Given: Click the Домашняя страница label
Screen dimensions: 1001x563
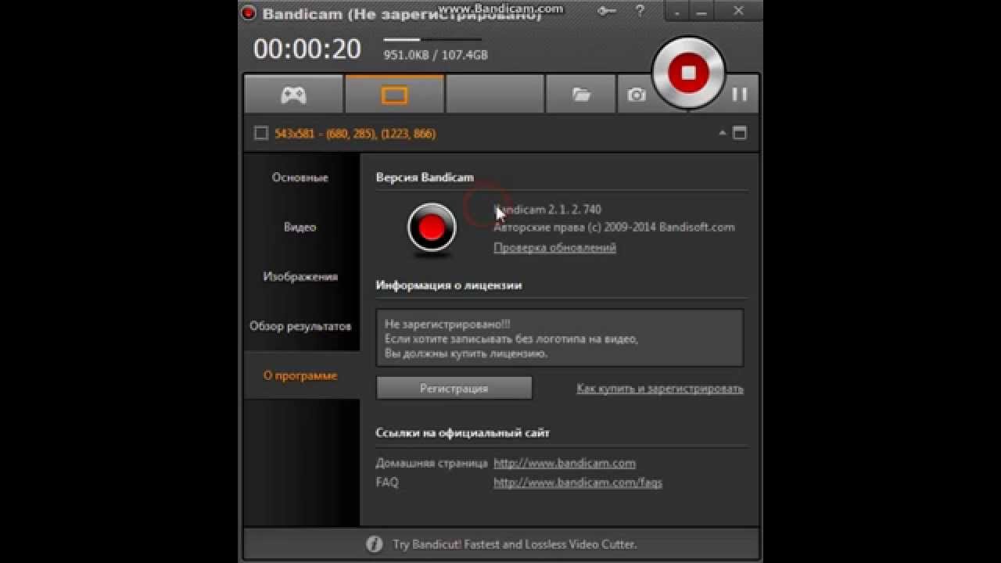Looking at the screenshot, I should click(432, 463).
